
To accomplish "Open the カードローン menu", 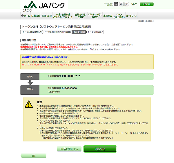I will tap(131, 16).
